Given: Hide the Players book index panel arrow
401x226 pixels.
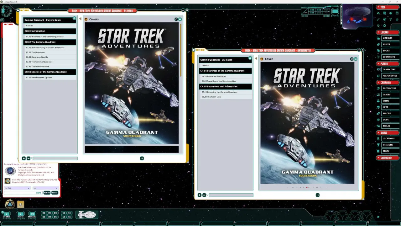Looking at the screenshot, I should pyautogui.click(x=80, y=19).
